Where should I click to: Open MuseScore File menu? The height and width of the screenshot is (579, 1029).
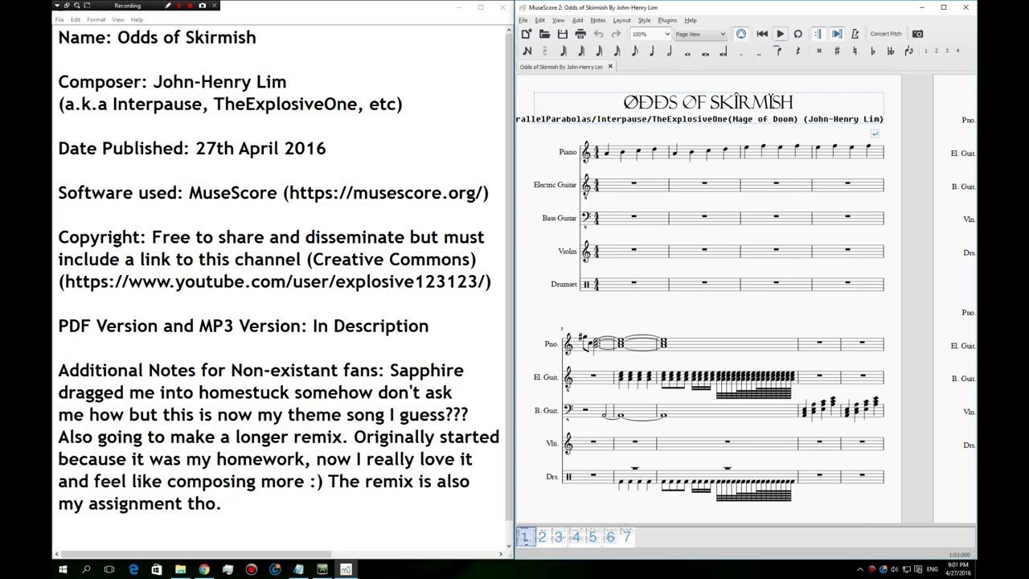(x=523, y=20)
